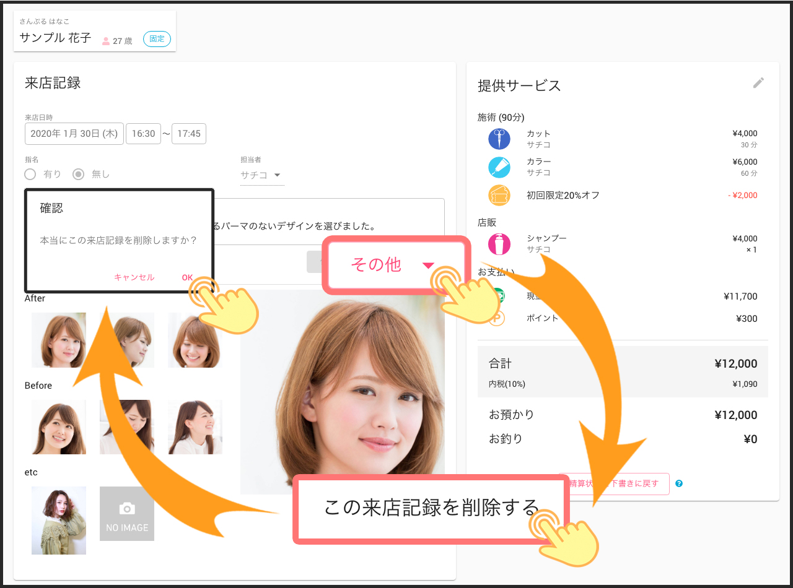This screenshot has width=793, height=588.
Task: Click the customer person icon beside 27歳
Action: pyautogui.click(x=105, y=41)
